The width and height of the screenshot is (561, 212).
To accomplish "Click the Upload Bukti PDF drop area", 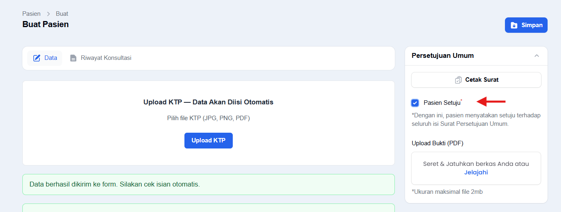I will pyautogui.click(x=476, y=168).
